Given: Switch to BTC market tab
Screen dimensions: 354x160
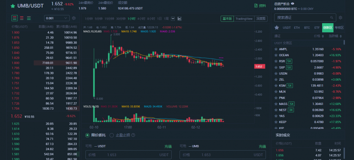Looking at the screenshot, I should tap(307, 28).
